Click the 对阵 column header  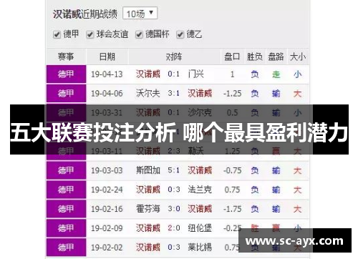click(x=174, y=57)
